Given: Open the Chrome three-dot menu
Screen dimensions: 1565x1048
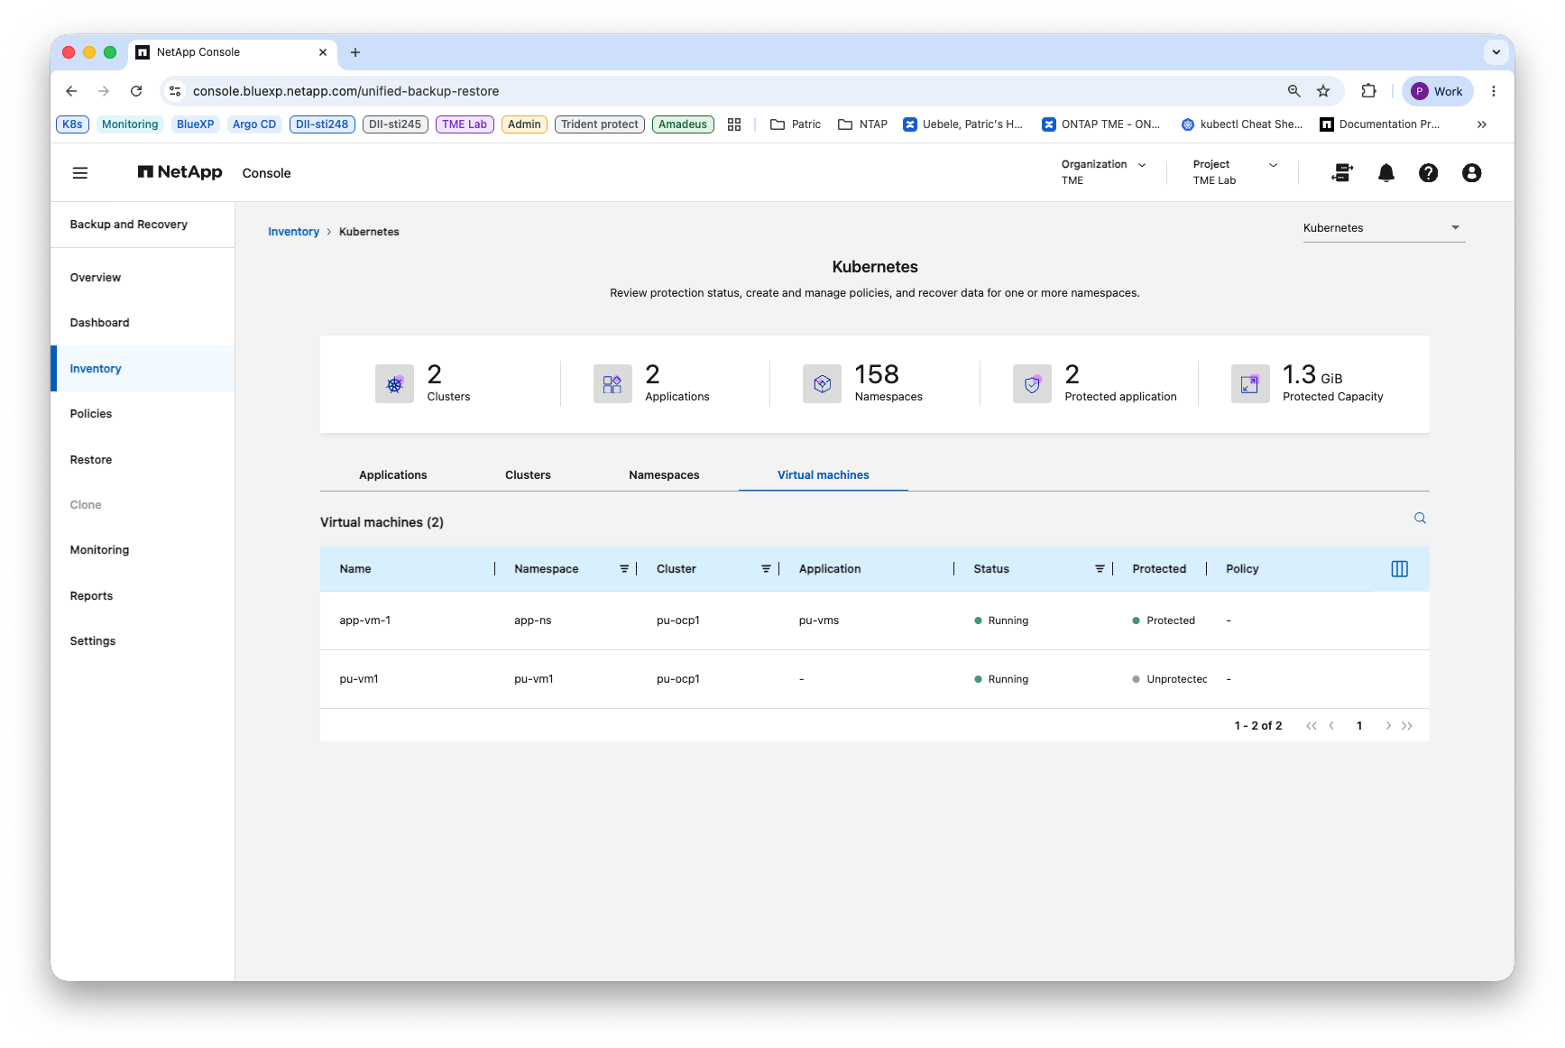Looking at the screenshot, I should point(1494,91).
